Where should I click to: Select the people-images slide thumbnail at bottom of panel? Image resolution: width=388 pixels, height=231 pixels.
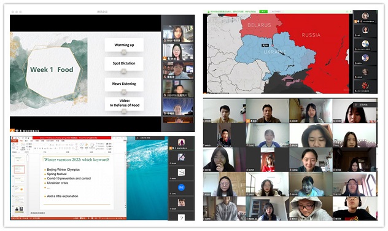pos(19,209)
